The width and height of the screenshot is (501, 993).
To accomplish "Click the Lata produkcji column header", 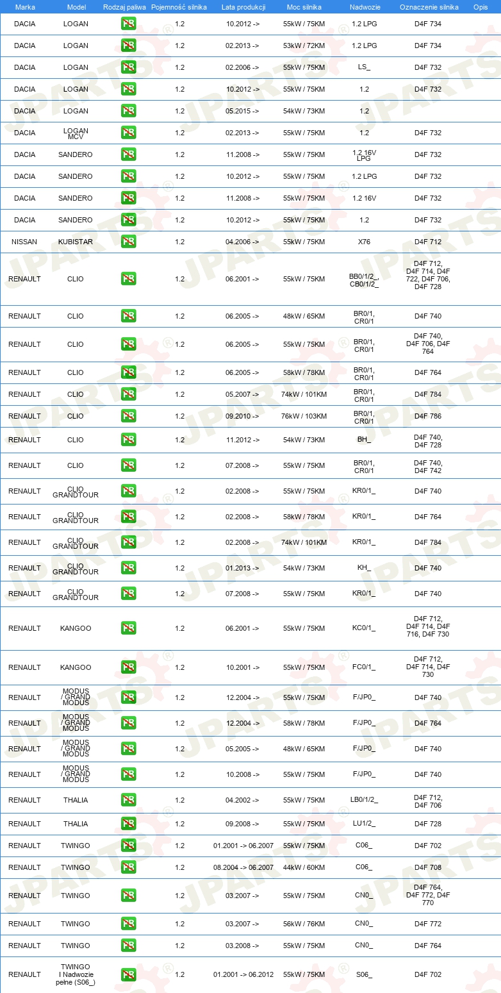I will coord(243,6).
